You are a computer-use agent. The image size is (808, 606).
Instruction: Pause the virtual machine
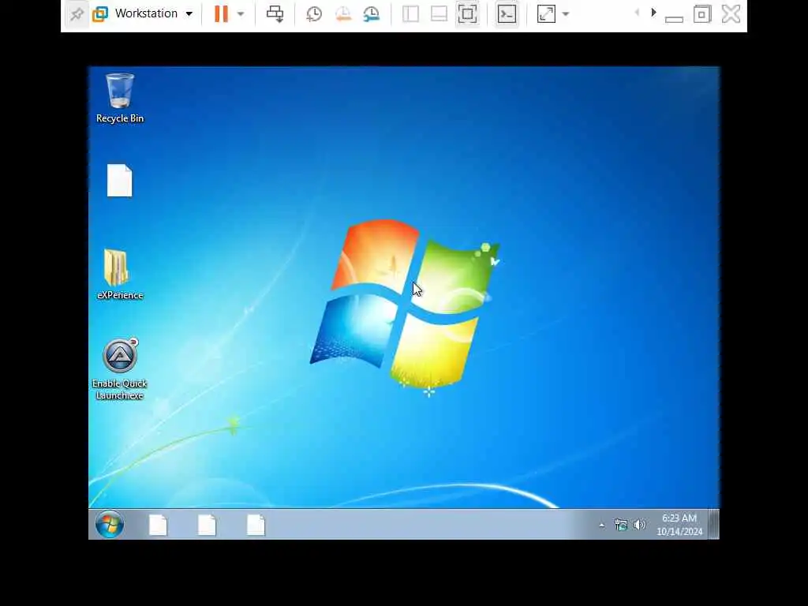(x=221, y=14)
